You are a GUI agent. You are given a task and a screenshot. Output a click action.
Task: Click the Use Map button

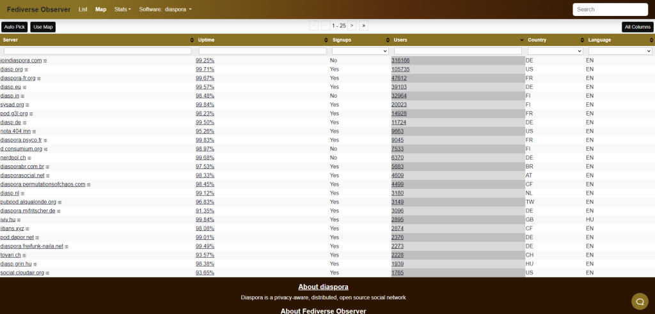tap(43, 27)
